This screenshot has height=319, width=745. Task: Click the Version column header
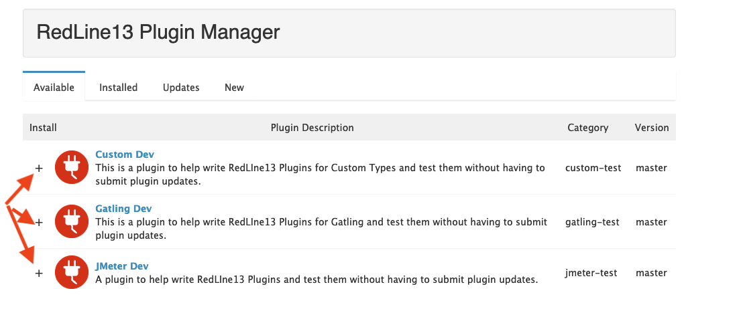(x=652, y=128)
